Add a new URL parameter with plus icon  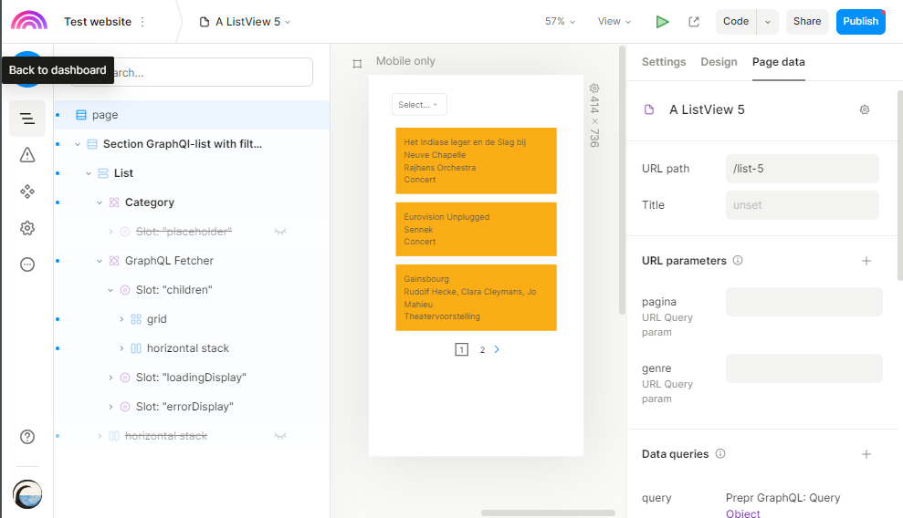(x=866, y=261)
